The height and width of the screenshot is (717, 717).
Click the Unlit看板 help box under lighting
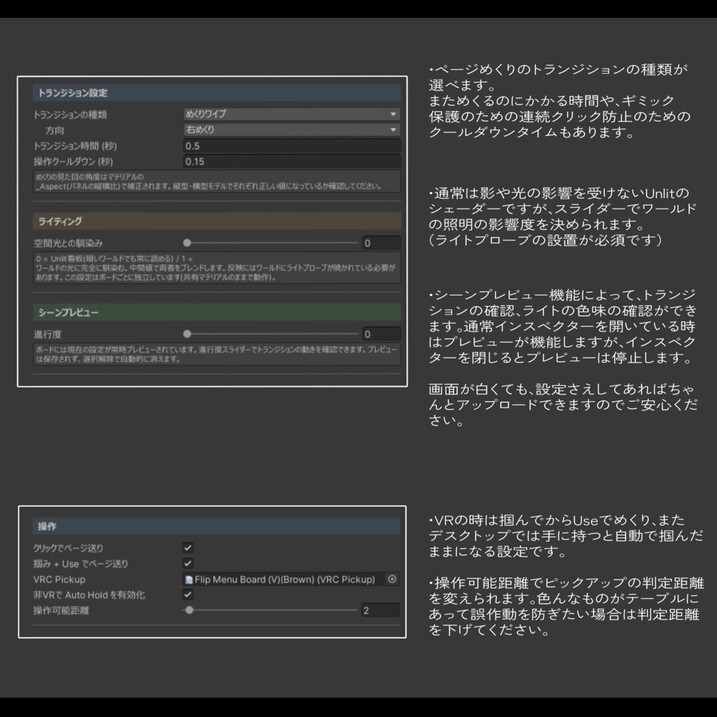[217, 268]
